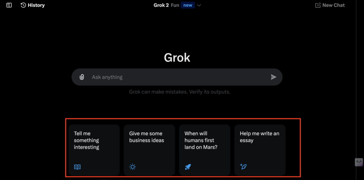
Task: Open the Grok 2 model dropdown
Action: (x=161, y=5)
